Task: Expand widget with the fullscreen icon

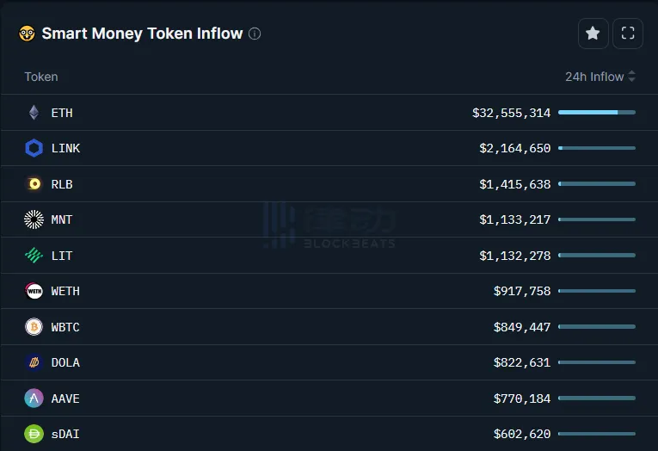Action: 628,34
